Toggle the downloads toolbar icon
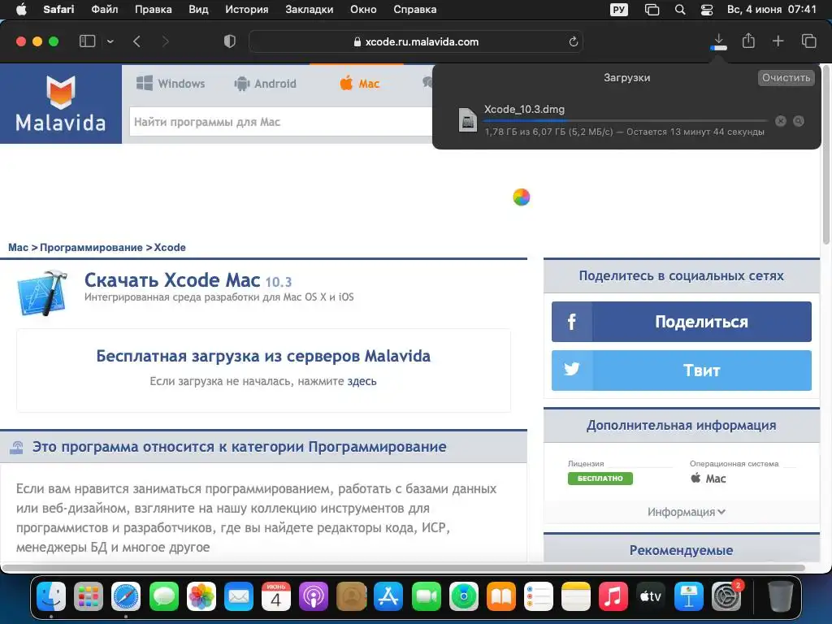This screenshot has height=624, width=832. coord(718,41)
